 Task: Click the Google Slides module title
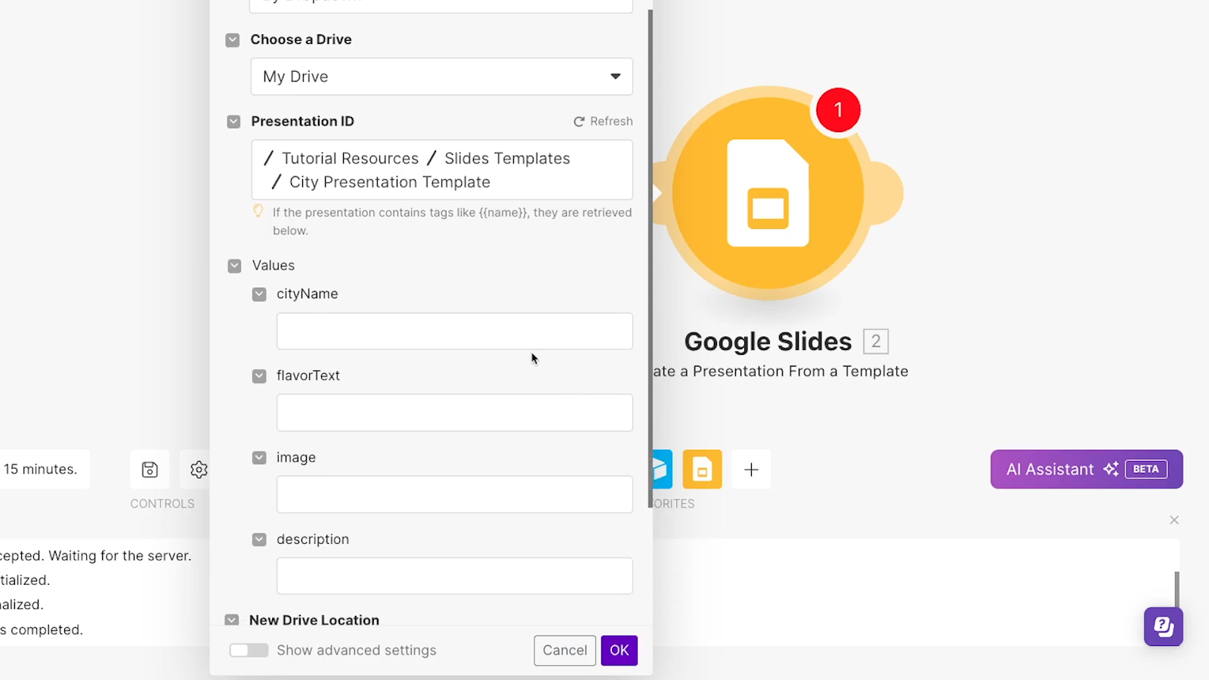point(768,342)
